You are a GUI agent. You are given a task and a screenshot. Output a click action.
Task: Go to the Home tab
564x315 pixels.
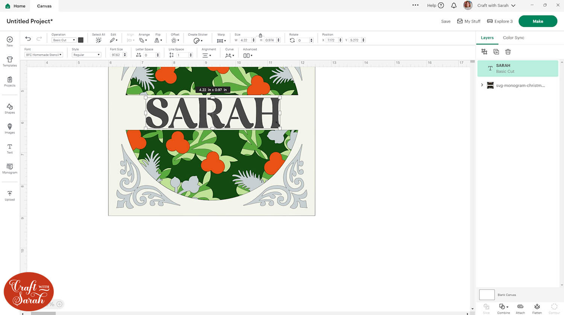(x=15, y=6)
